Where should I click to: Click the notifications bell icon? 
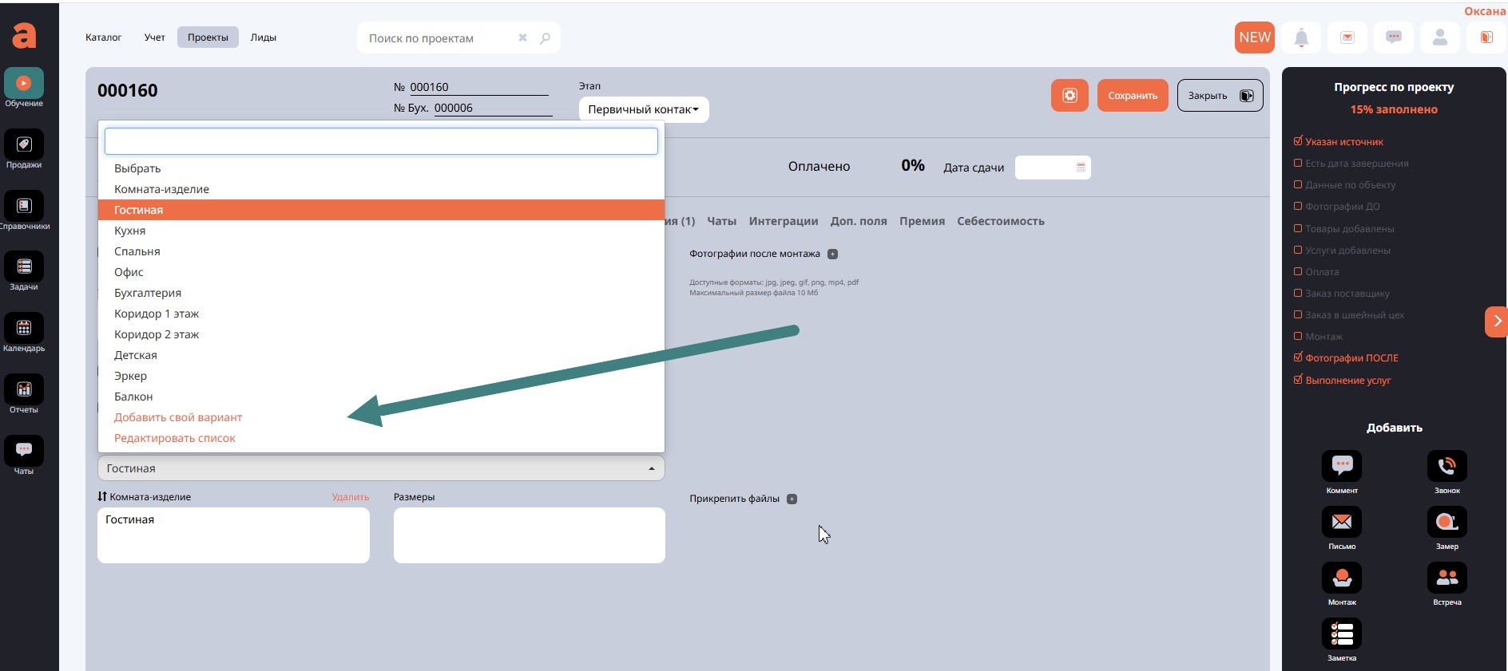pyautogui.click(x=1301, y=37)
